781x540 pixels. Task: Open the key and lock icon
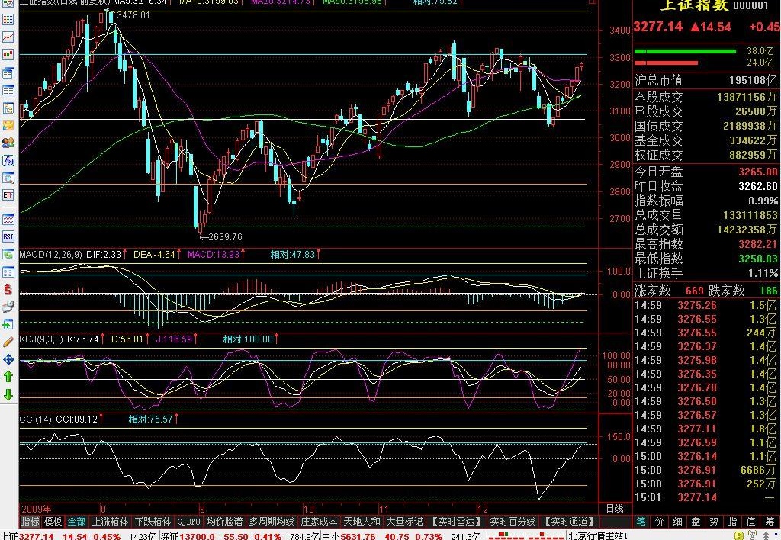(8, 307)
